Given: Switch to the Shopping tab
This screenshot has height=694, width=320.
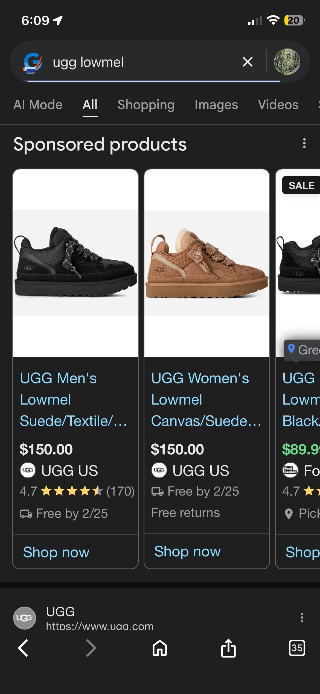Looking at the screenshot, I should (x=146, y=105).
